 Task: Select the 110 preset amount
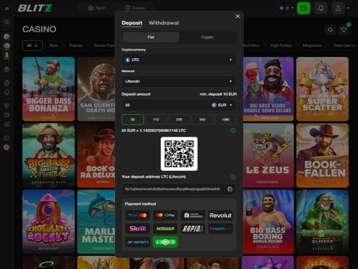tap(156, 119)
